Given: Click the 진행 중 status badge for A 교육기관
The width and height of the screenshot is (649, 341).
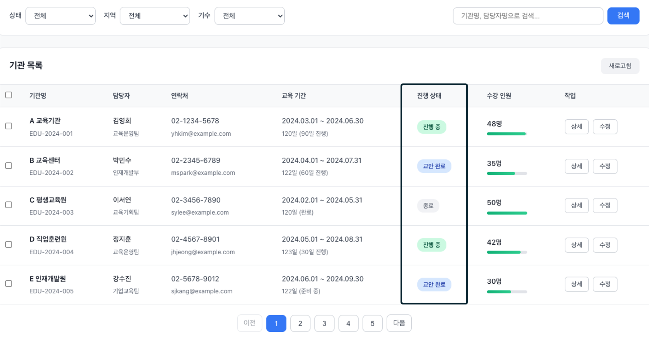Looking at the screenshot, I should pyautogui.click(x=432, y=126).
